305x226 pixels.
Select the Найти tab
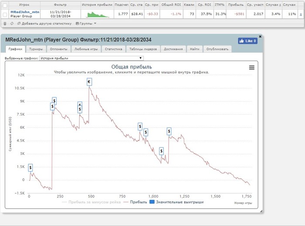click(x=194, y=49)
